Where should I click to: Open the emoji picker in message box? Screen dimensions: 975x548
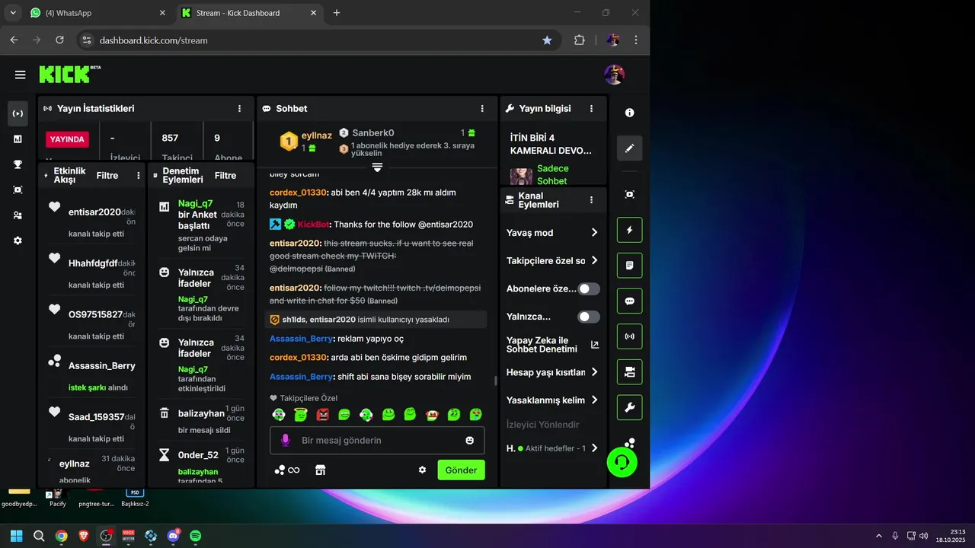[470, 440]
